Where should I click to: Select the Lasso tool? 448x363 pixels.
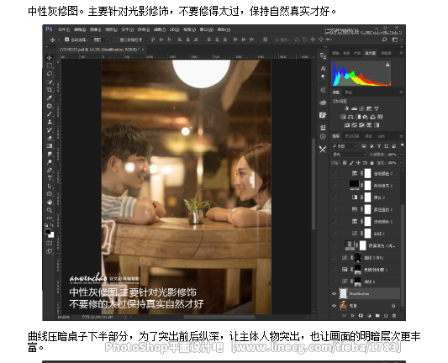pos(50,73)
